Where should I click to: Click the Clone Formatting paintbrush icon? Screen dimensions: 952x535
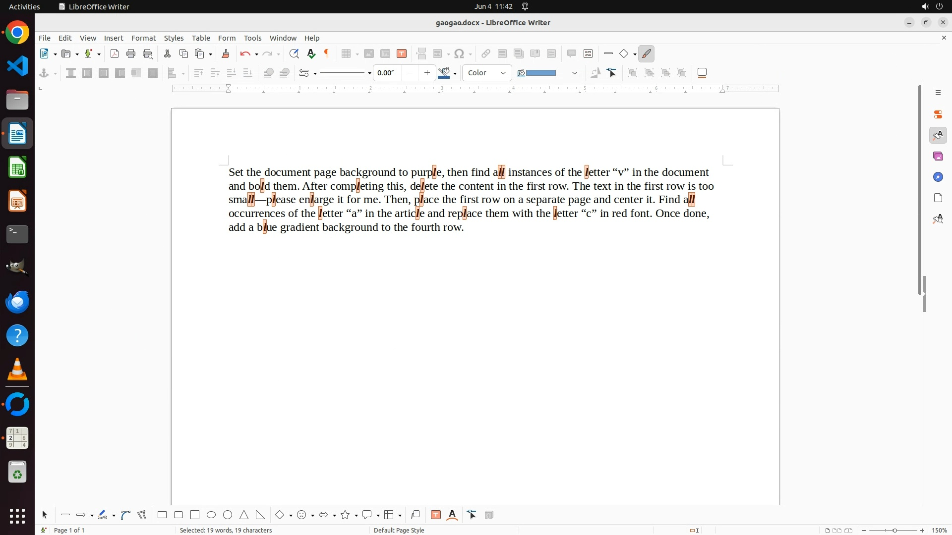click(226, 53)
